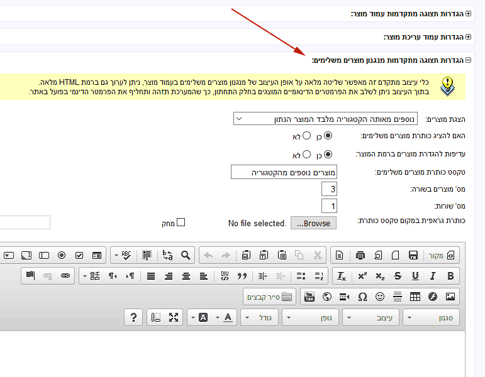The height and width of the screenshot is (377, 485).
Task: Open the background color picker
Action: [x=199, y=317]
